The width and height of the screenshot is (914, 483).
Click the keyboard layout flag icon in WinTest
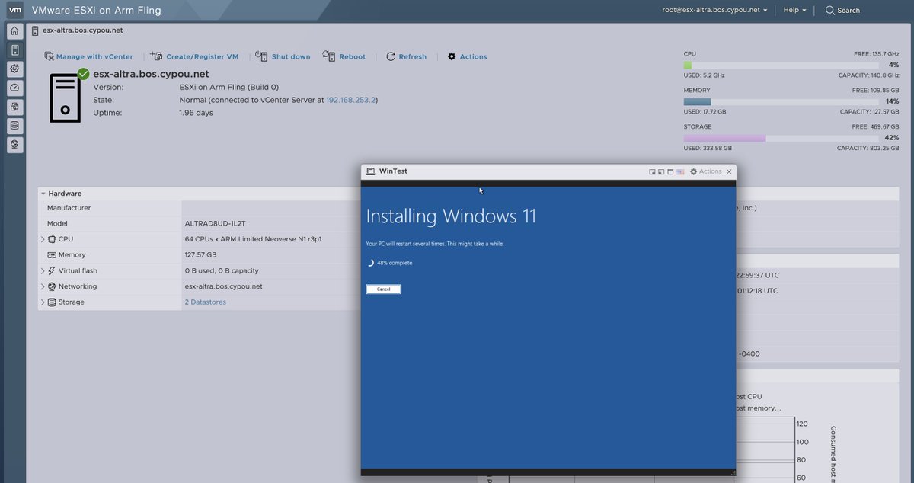[680, 171]
